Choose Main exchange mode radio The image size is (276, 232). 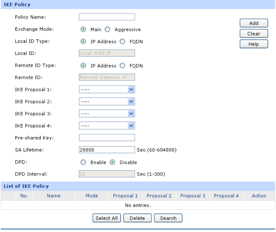point(83,29)
